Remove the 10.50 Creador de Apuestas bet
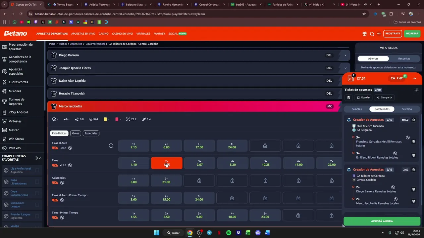 (x=413, y=120)
